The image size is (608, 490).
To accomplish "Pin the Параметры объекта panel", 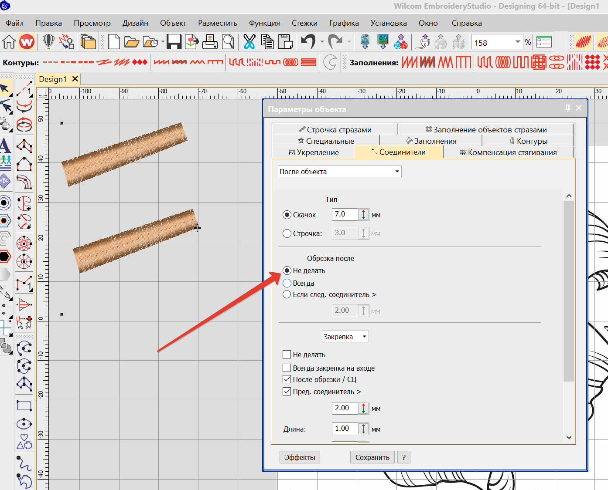I will [567, 108].
